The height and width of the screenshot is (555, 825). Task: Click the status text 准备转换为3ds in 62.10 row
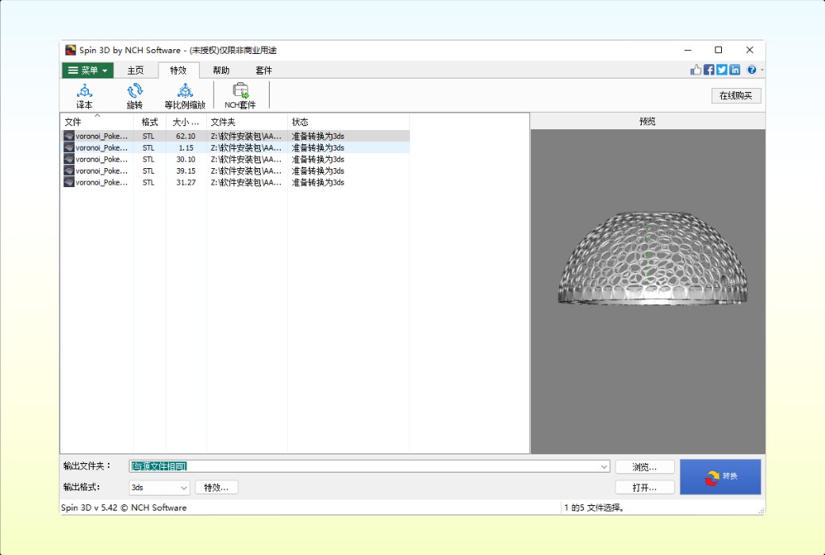(318, 136)
